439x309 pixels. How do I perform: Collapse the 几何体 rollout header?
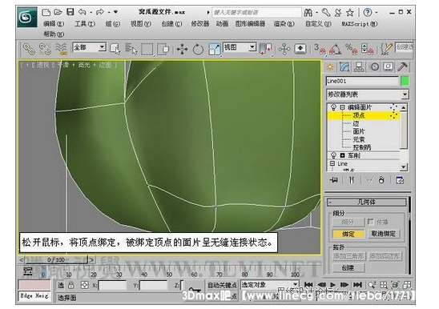(366, 202)
